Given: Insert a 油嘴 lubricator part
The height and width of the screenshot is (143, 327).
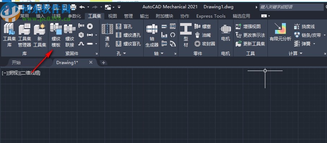Looking at the screenshot, I should pyautogui.click(x=202, y=35).
